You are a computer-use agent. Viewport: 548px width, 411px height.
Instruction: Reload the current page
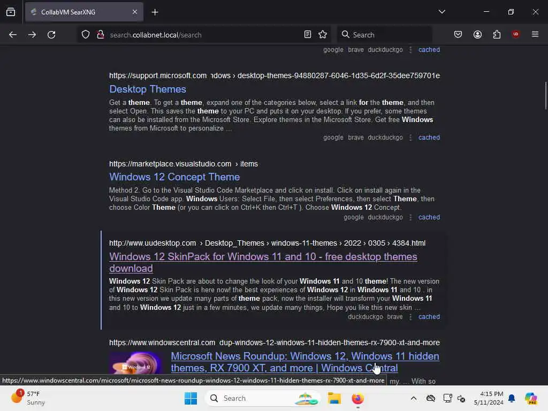[x=51, y=35]
